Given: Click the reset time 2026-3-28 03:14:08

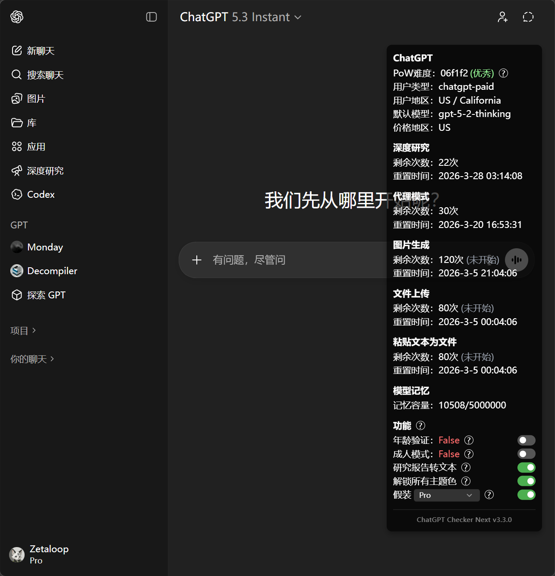Looking at the screenshot, I should (480, 176).
